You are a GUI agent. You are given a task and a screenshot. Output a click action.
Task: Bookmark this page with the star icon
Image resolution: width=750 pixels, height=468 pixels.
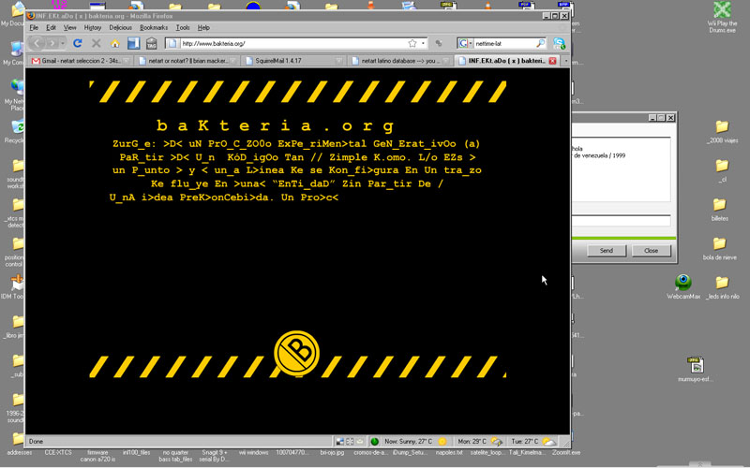[x=412, y=43]
